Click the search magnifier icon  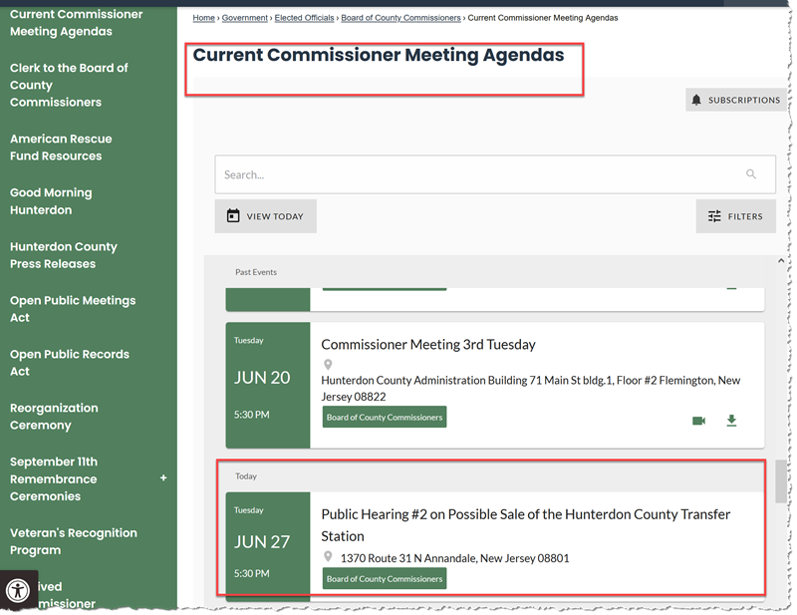(751, 174)
